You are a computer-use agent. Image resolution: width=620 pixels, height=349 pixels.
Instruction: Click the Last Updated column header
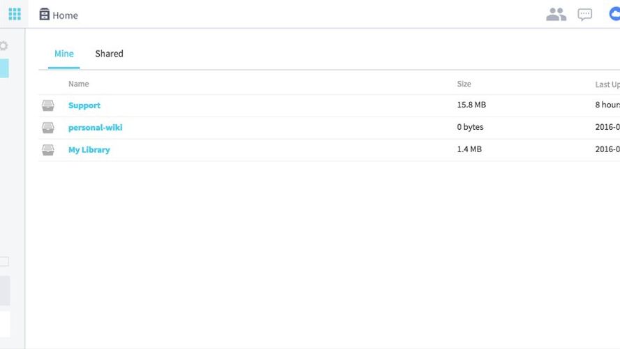point(607,84)
